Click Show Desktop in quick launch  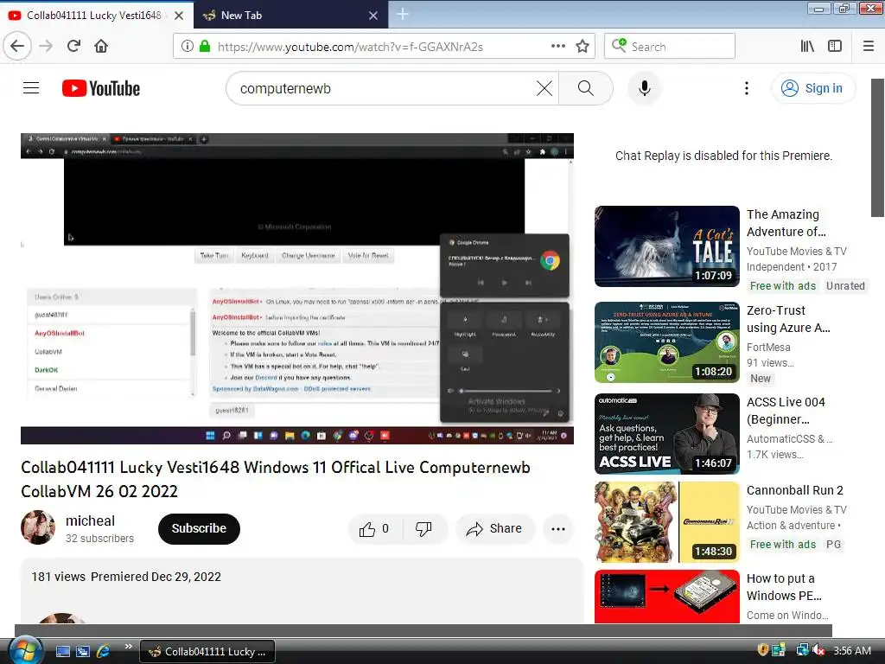pos(62,651)
